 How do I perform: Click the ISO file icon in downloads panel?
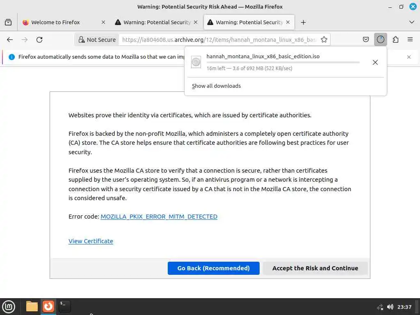pos(196,62)
